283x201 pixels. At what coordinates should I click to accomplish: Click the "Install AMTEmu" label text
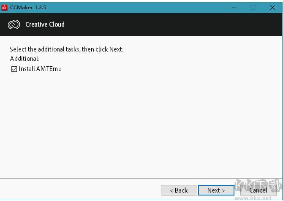[40, 68]
